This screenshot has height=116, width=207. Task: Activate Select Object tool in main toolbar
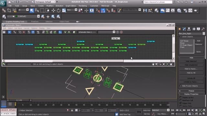click(x=32, y=10)
